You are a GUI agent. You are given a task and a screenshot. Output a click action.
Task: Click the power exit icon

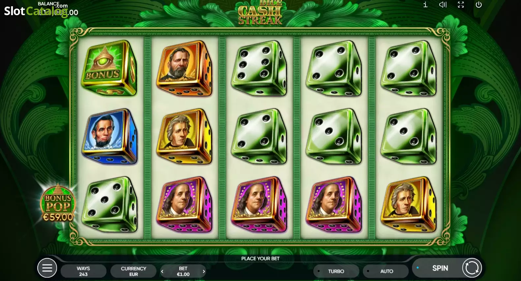[478, 5]
